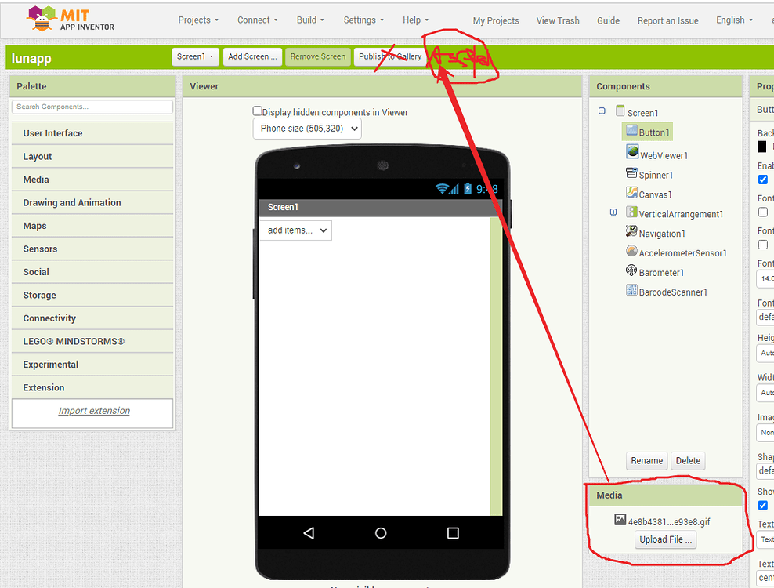The height and width of the screenshot is (588, 774).
Task: Click the black background color swatch
Action: point(762,147)
